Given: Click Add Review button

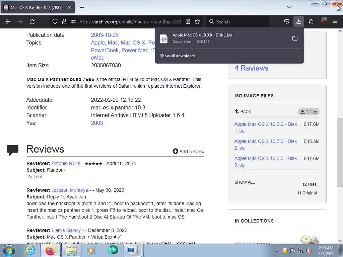Looking at the screenshot, I should [x=188, y=152].
